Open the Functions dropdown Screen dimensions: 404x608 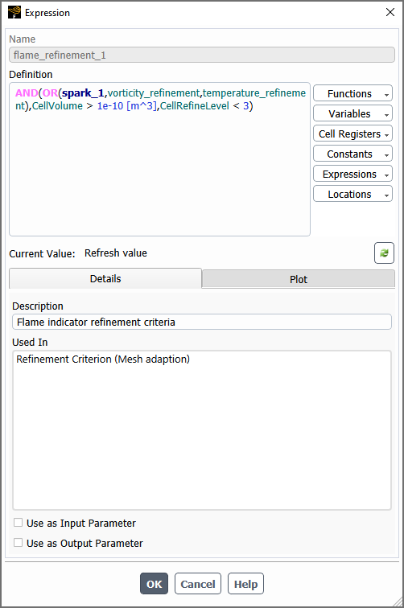[352, 93]
